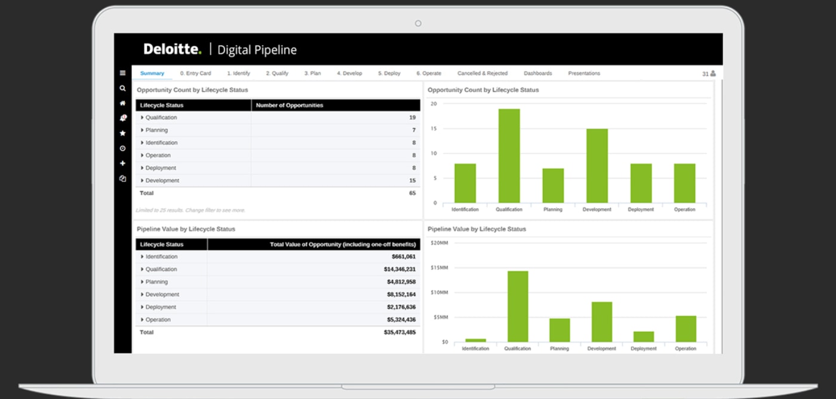This screenshot has height=399, width=836.
Task: Open the 6. Operate tab
Action: click(429, 73)
